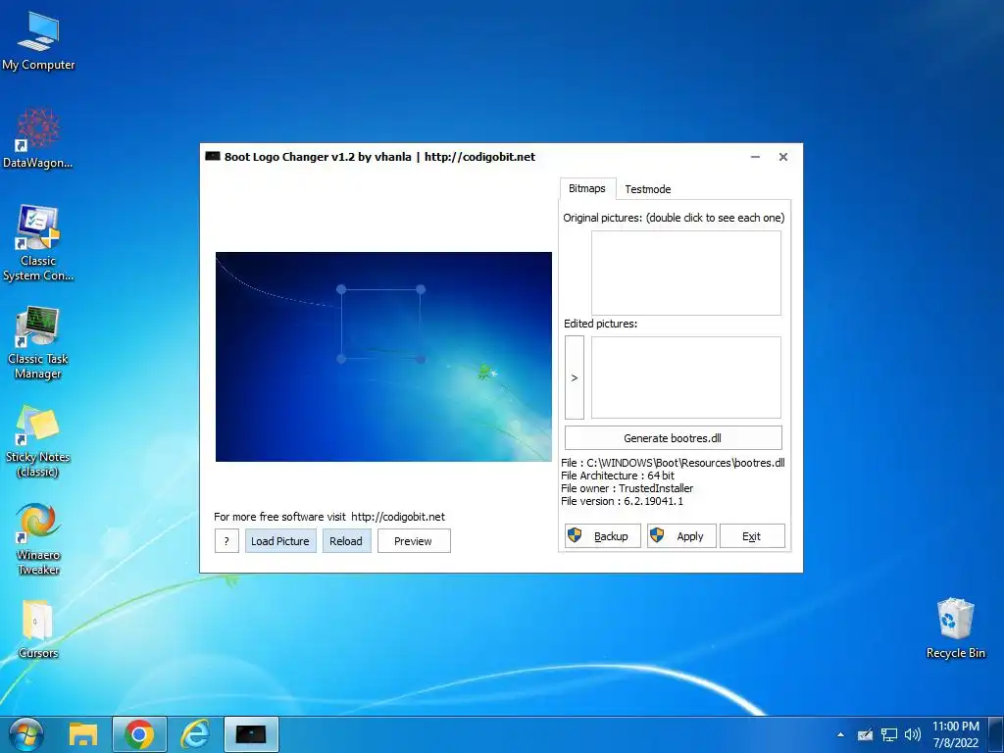The height and width of the screenshot is (753, 1004).
Task: Click the Apply button
Action: pos(681,536)
